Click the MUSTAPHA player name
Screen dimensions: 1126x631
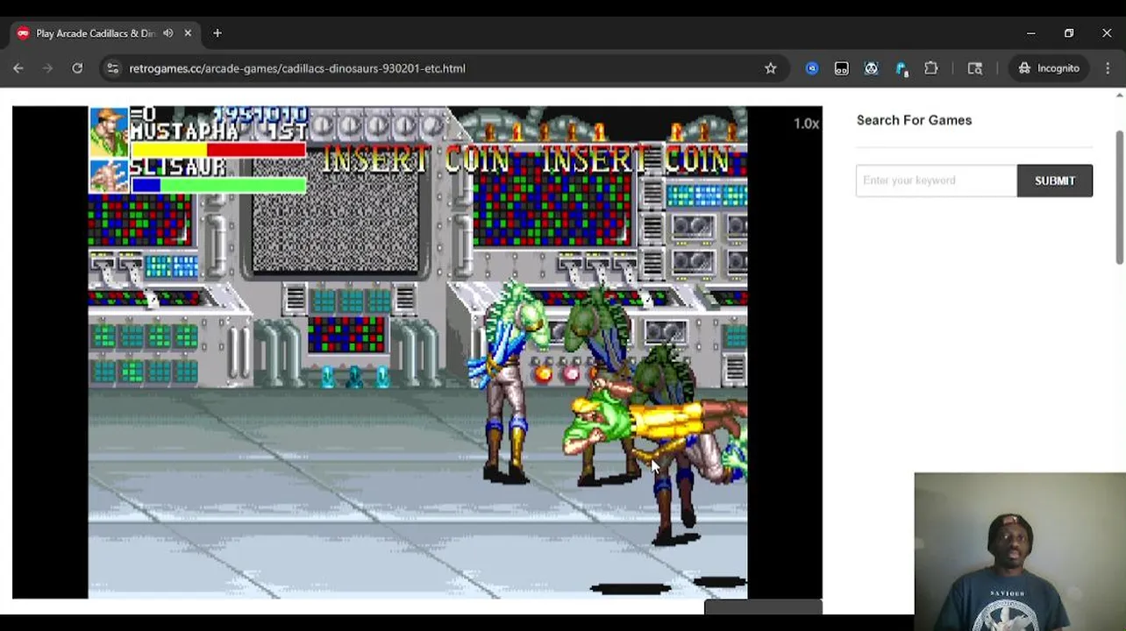click(x=184, y=132)
